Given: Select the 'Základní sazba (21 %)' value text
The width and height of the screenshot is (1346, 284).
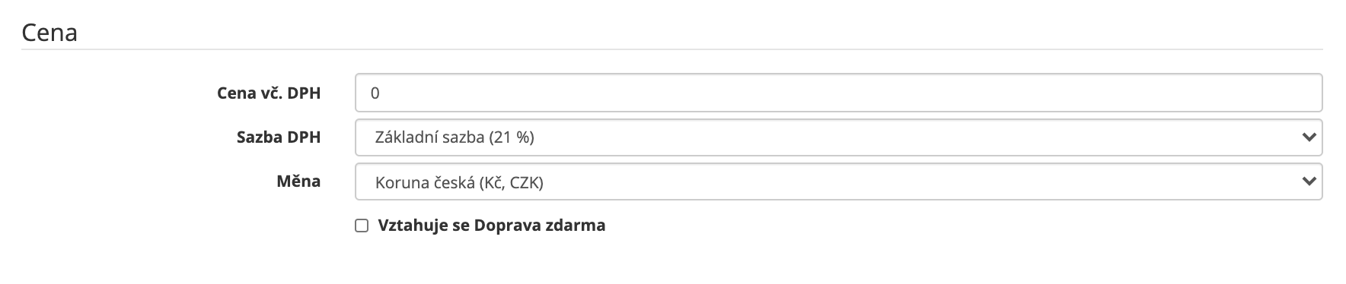Looking at the screenshot, I should 455,137.
